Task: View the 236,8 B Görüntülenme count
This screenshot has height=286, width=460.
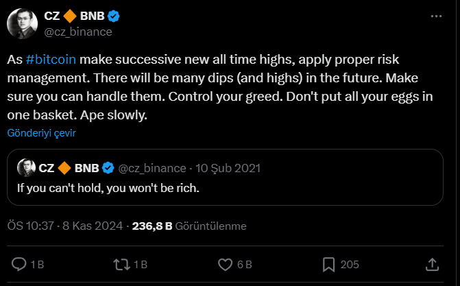Action: (x=189, y=226)
